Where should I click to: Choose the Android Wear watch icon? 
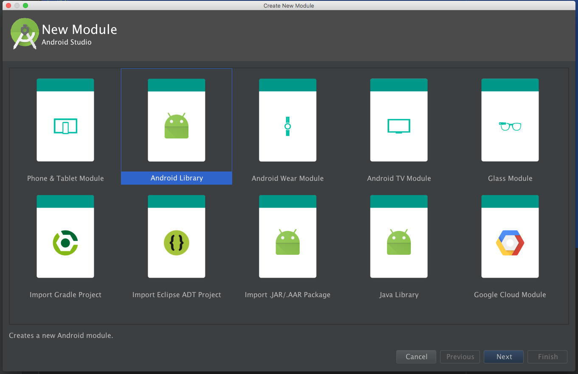288,126
